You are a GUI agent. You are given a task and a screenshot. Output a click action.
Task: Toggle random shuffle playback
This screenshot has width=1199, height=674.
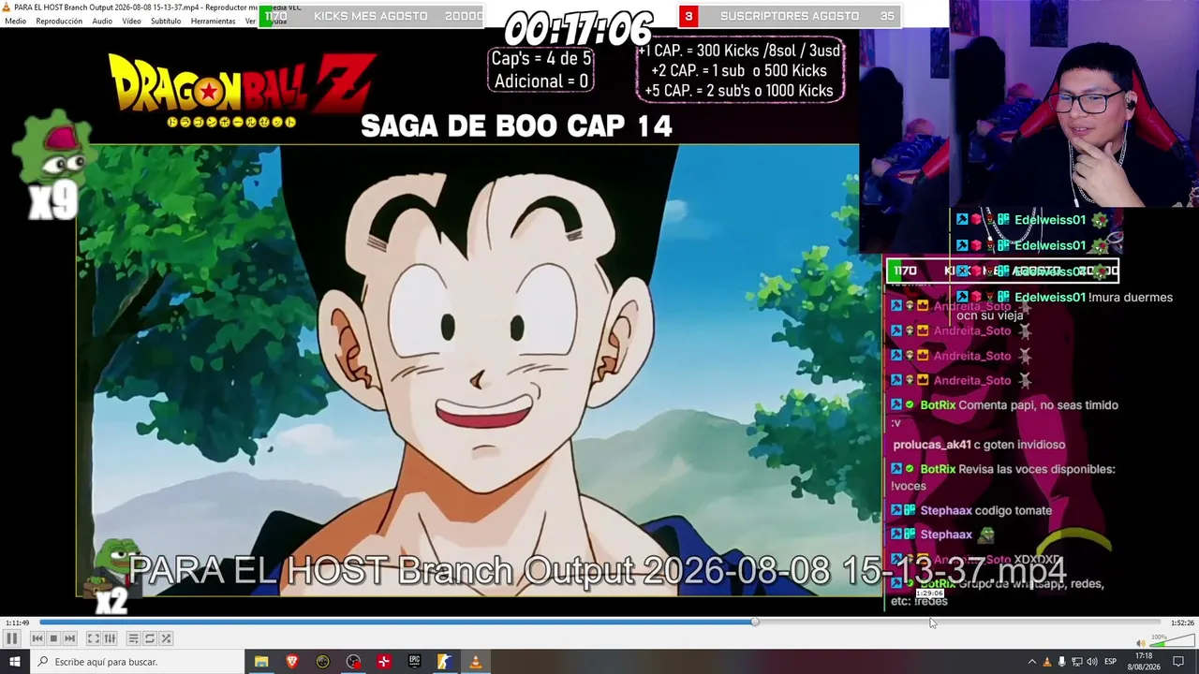[166, 638]
